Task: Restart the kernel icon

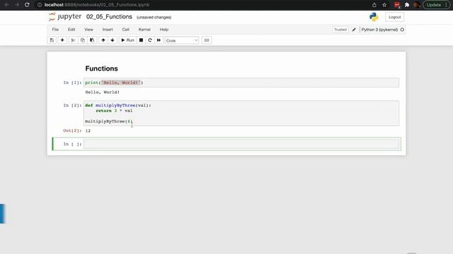Action: coord(150,40)
